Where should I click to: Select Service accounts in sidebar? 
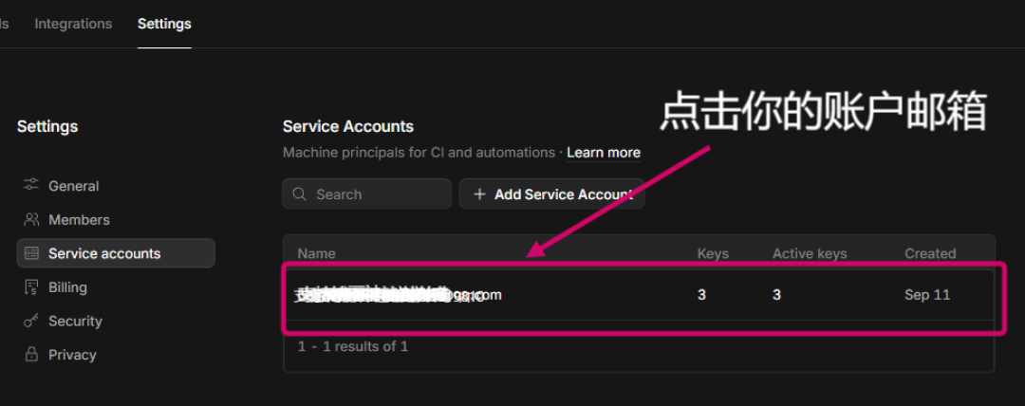coord(116,253)
